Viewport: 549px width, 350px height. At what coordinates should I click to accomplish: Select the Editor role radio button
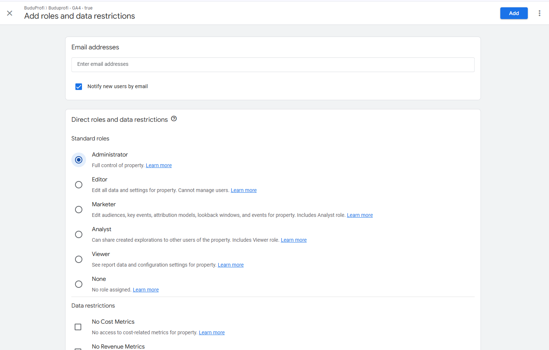[x=79, y=185]
